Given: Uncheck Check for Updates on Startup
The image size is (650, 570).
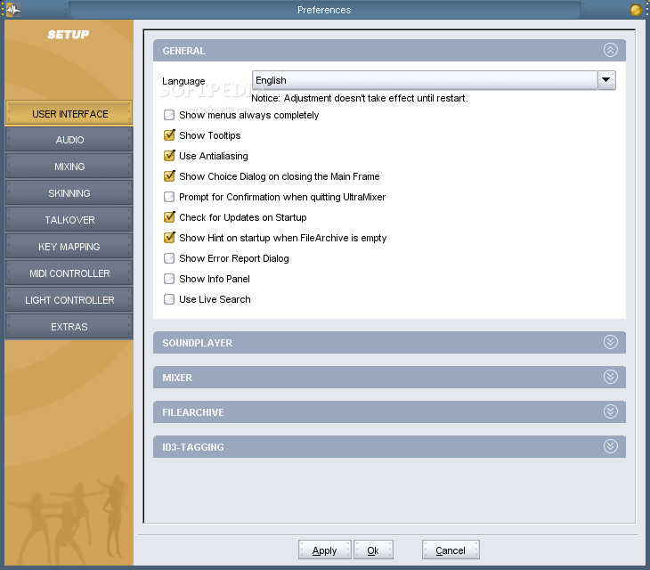Looking at the screenshot, I should pos(169,217).
